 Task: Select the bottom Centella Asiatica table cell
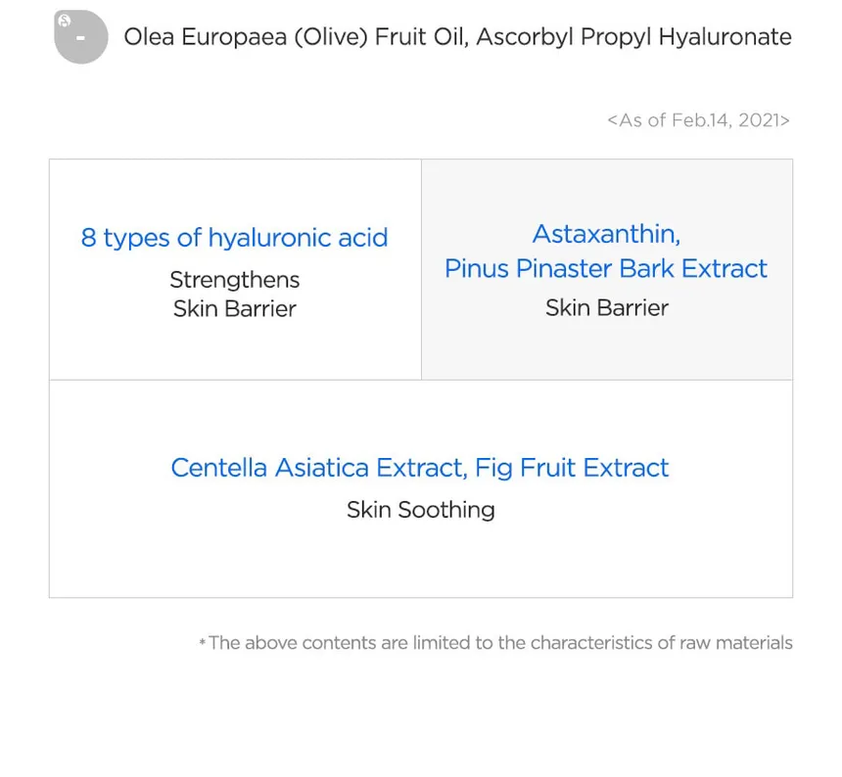pos(420,558)
